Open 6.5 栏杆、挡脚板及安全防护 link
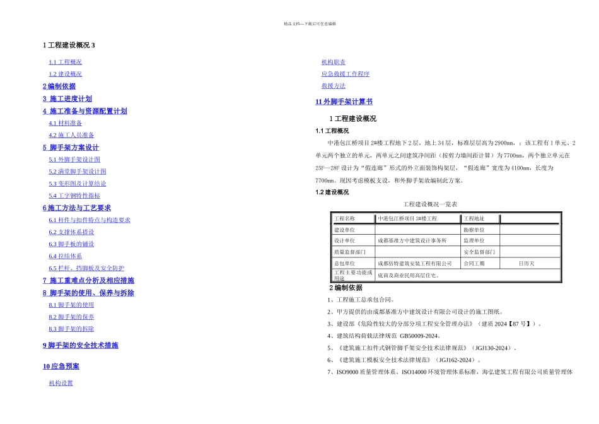Image resolution: width=599 pixels, height=424 pixels. [86, 268]
